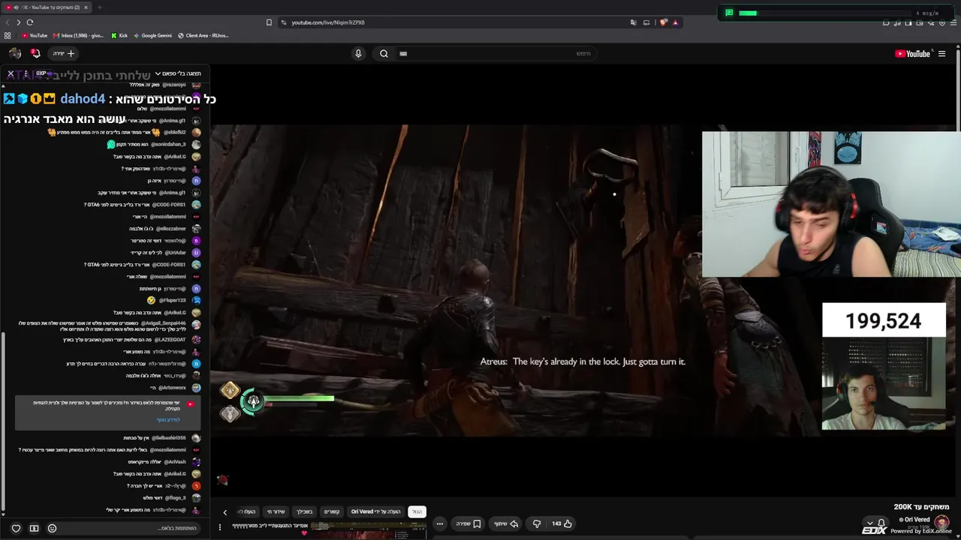This screenshot has height=540, width=961.
Task: Open the Brave Rewards triangle icon
Action: click(675, 22)
